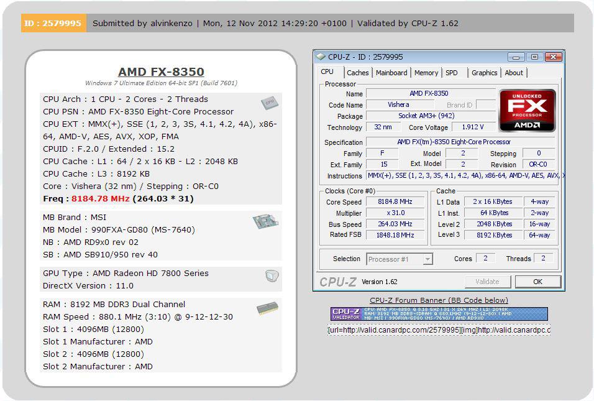594x401 pixels.
Task: Show the About tab
Action: point(513,73)
